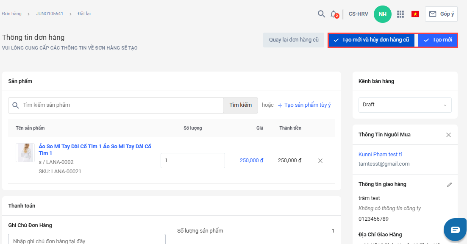The image size is (467, 244).
Task: Open the 250,000 ₫ price link
Action: point(251,161)
